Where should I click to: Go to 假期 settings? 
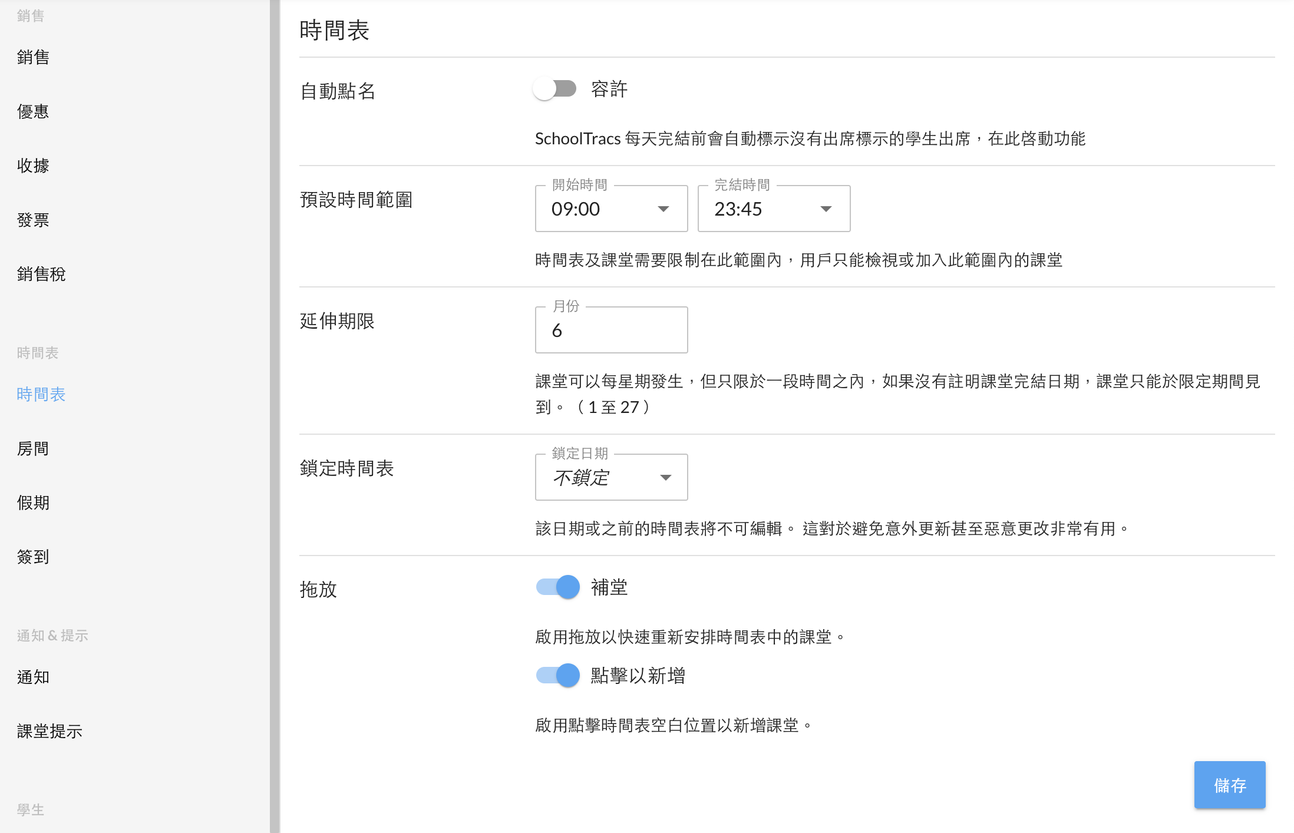[x=33, y=503]
